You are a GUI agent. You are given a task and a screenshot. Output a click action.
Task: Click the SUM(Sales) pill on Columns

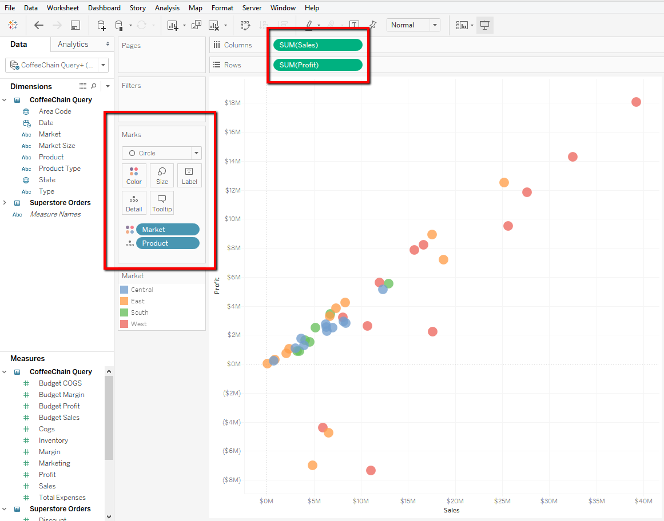tap(317, 44)
